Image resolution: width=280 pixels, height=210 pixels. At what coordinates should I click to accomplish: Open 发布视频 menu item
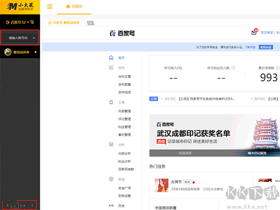point(125,93)
